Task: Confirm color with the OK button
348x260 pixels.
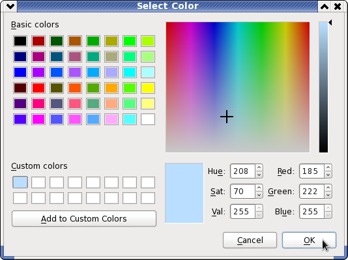Action: (309, 240)
